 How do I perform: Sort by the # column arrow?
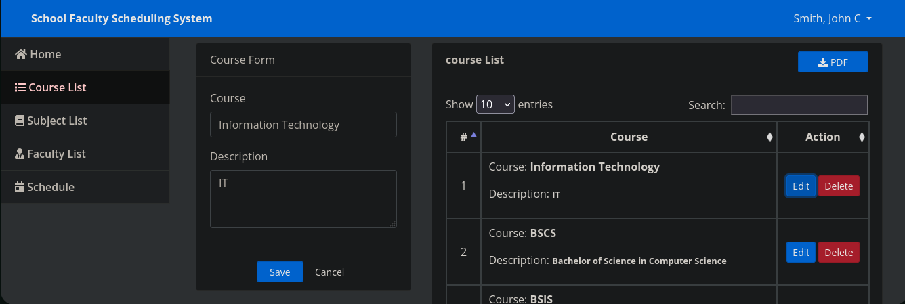[473, 135]
